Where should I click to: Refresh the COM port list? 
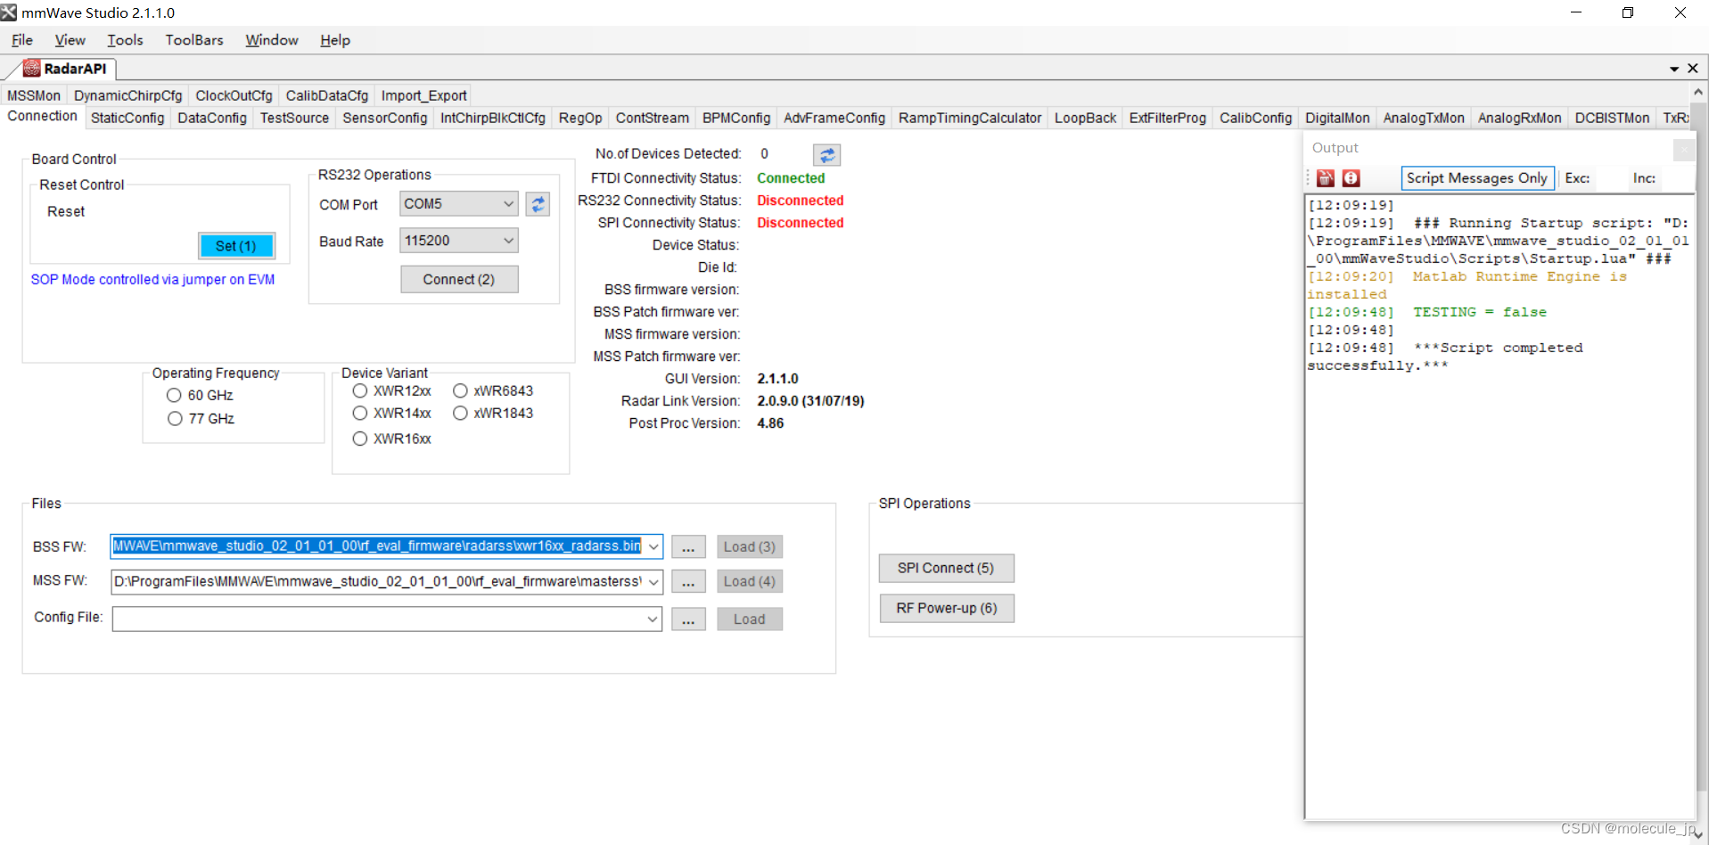(538, 204)
